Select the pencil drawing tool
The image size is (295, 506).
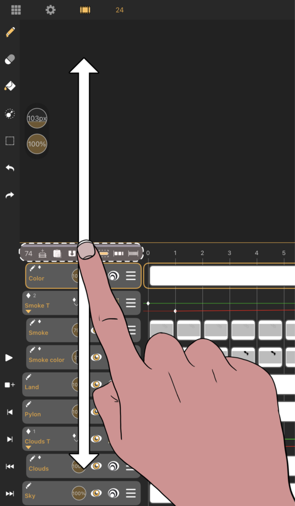(x=10, y=32)
